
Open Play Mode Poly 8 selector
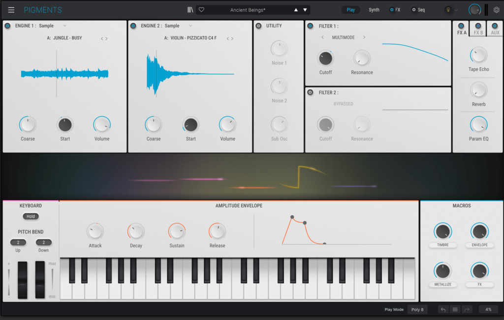point(417,309)
